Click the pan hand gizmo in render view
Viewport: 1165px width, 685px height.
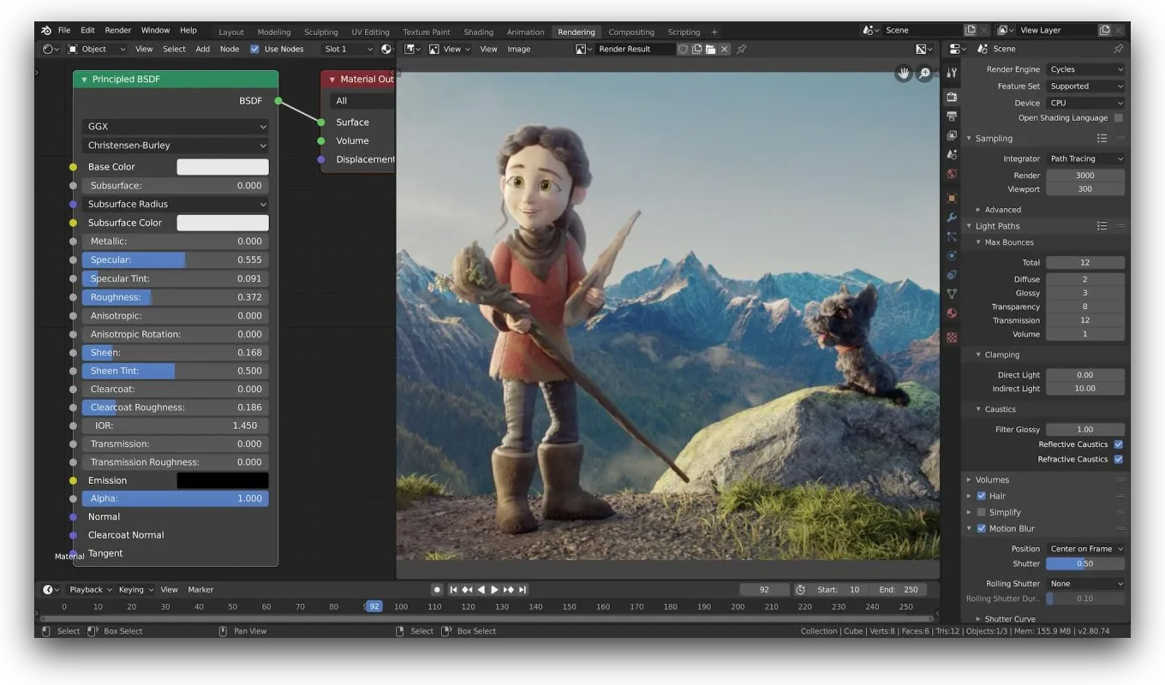904,74
